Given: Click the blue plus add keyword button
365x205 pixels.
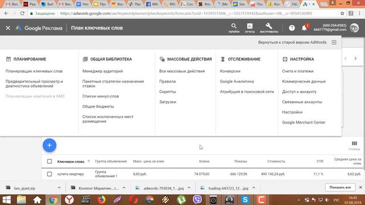Looking at the screenshot, I should point(50,145).
